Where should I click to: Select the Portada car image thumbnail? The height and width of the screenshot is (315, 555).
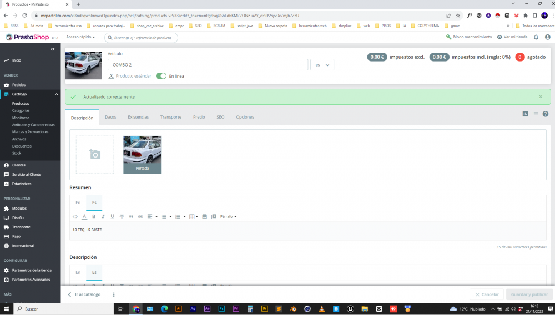pyautogui.click(x=142, y=155)
